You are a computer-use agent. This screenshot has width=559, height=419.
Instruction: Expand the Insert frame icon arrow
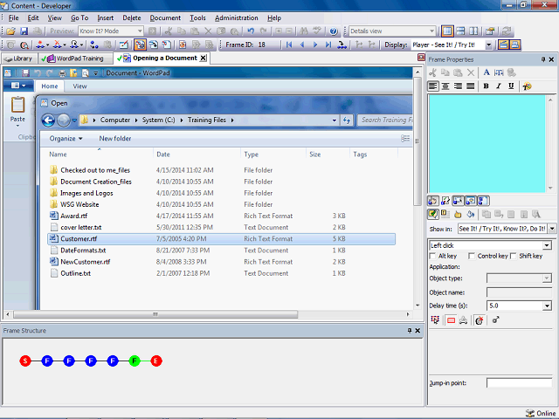point(47,45)
